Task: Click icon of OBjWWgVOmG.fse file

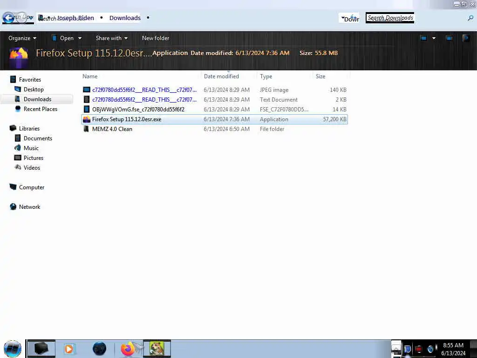Action: (x=87, y=109)
